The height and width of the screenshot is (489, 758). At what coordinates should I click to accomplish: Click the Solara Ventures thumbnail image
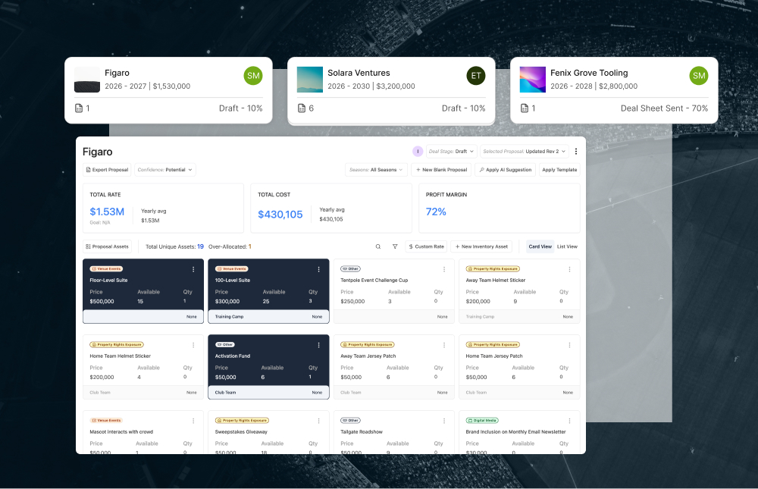[x=311, y=78]
